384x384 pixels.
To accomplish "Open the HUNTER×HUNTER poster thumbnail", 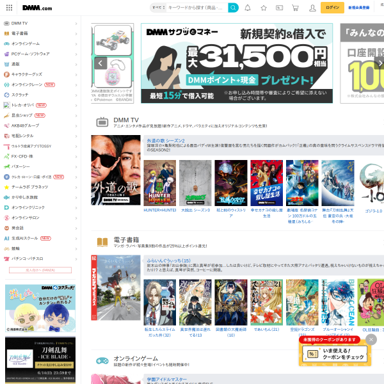I will point(159,183).
